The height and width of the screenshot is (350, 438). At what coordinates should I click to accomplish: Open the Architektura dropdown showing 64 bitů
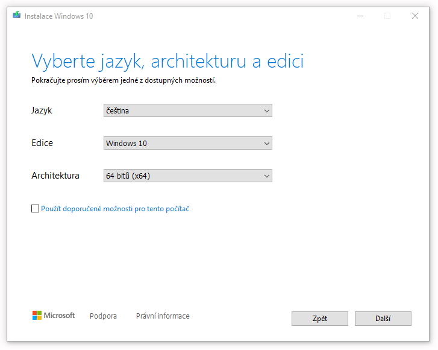click(188, 176)
